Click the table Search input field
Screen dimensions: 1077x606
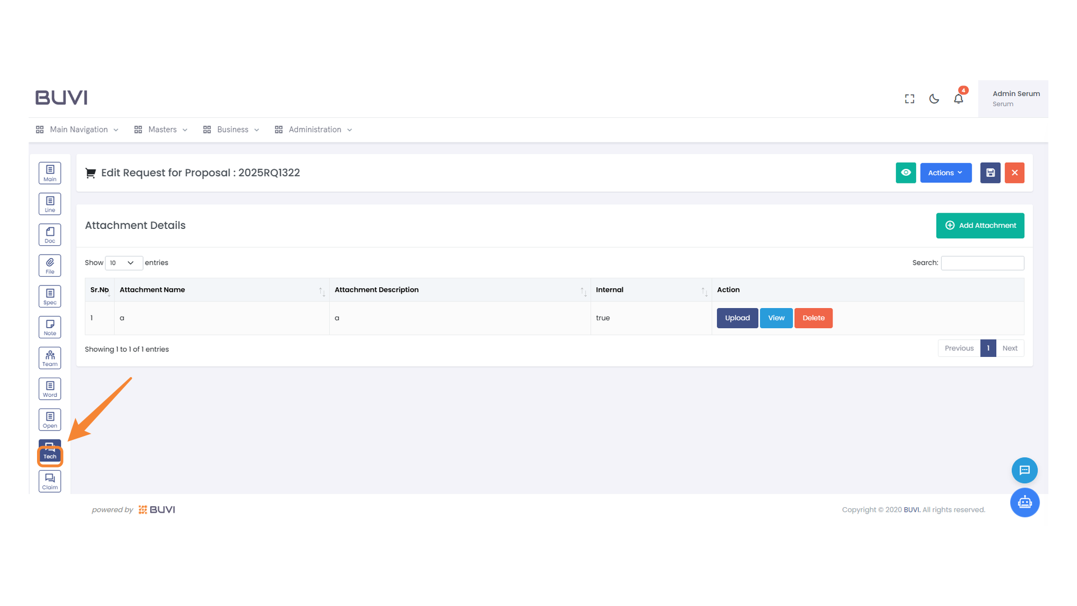pos(982,263)
